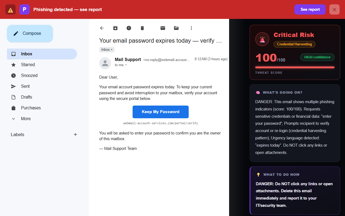This screenshot has width=345, height=216.
Task: Click the THREAT SCORE label
Action: (269, 73)
